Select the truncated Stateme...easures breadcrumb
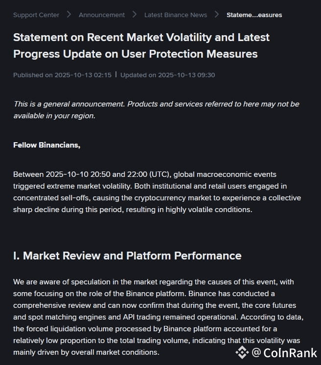 pyautogui.click(x=254, y=15)
